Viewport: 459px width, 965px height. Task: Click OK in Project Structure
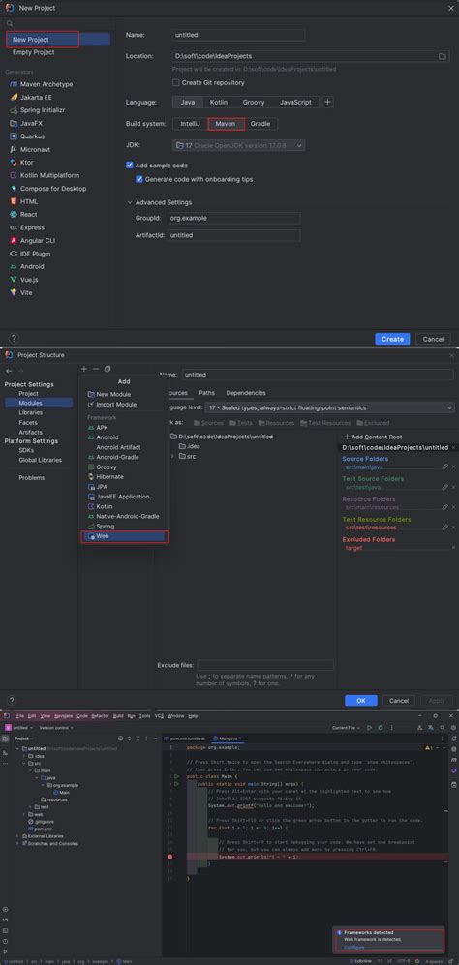coord(361,701)
